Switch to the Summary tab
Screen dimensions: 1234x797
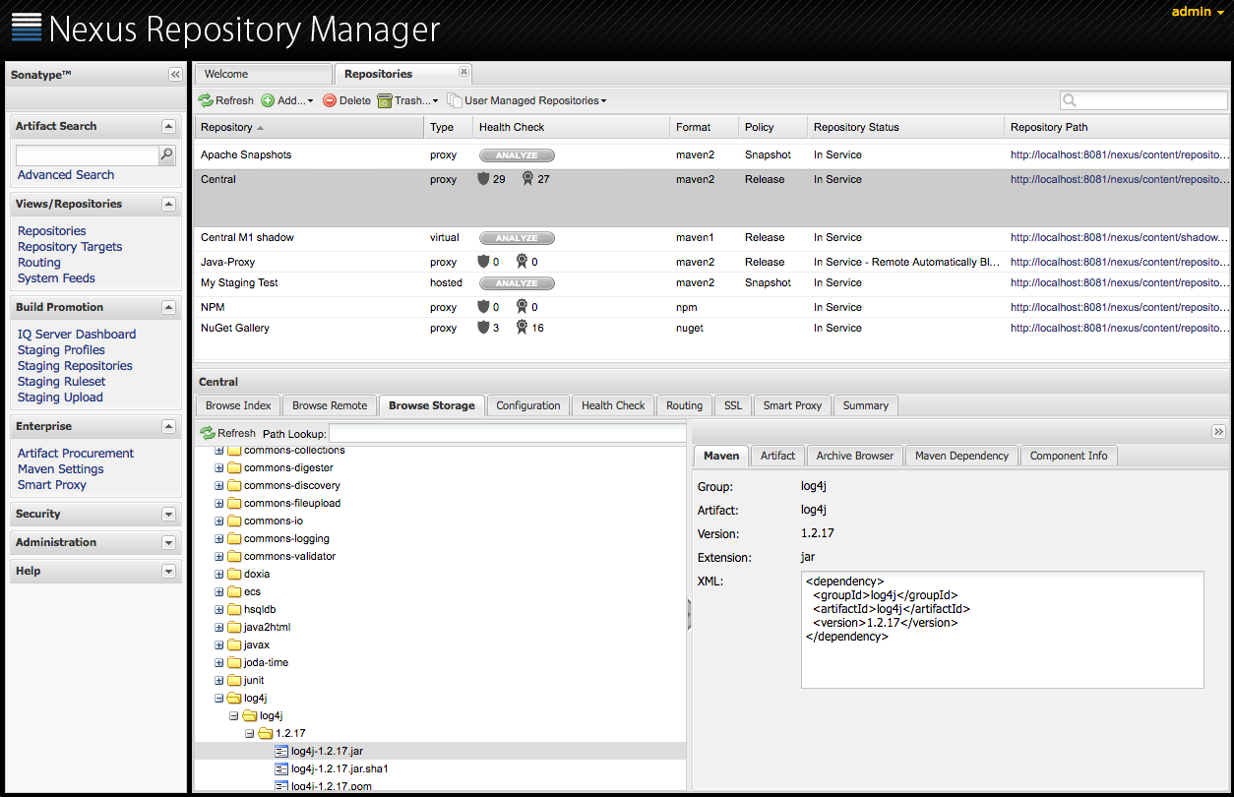866,405
